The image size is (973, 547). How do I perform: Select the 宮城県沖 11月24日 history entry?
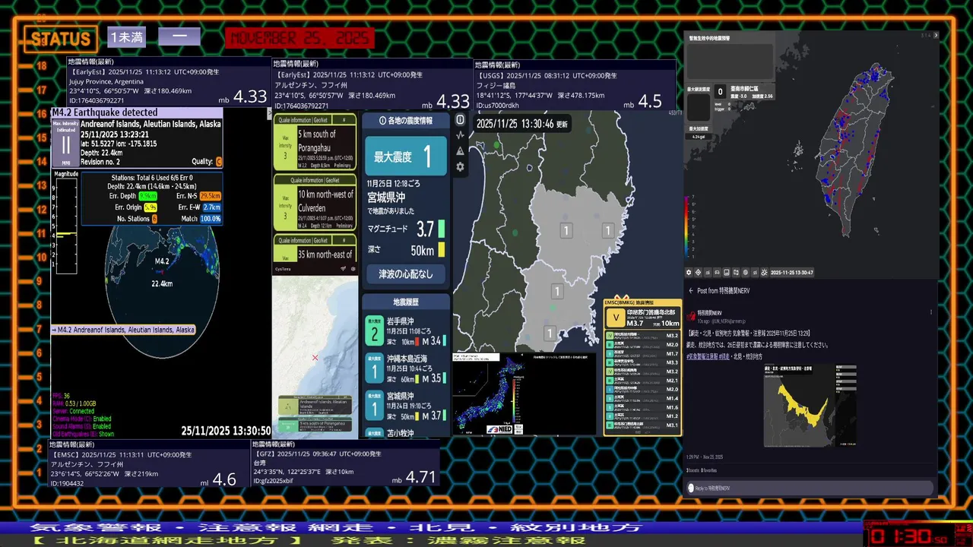[406, 406]
